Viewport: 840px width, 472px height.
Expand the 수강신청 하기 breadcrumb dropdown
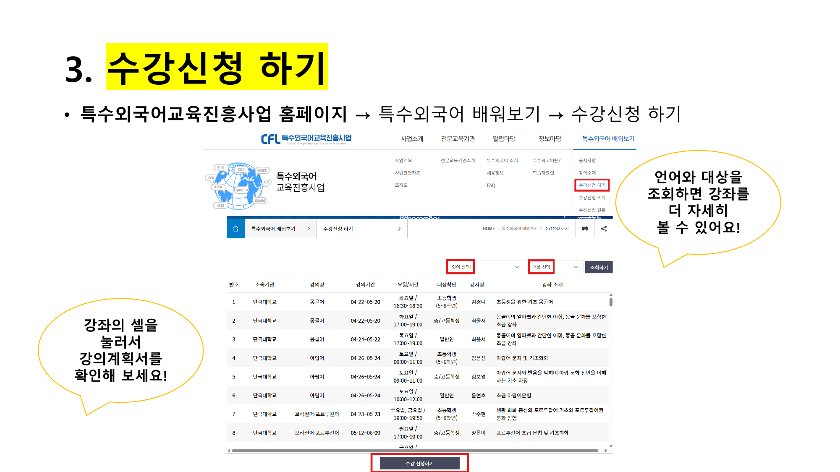coord(361,229)
